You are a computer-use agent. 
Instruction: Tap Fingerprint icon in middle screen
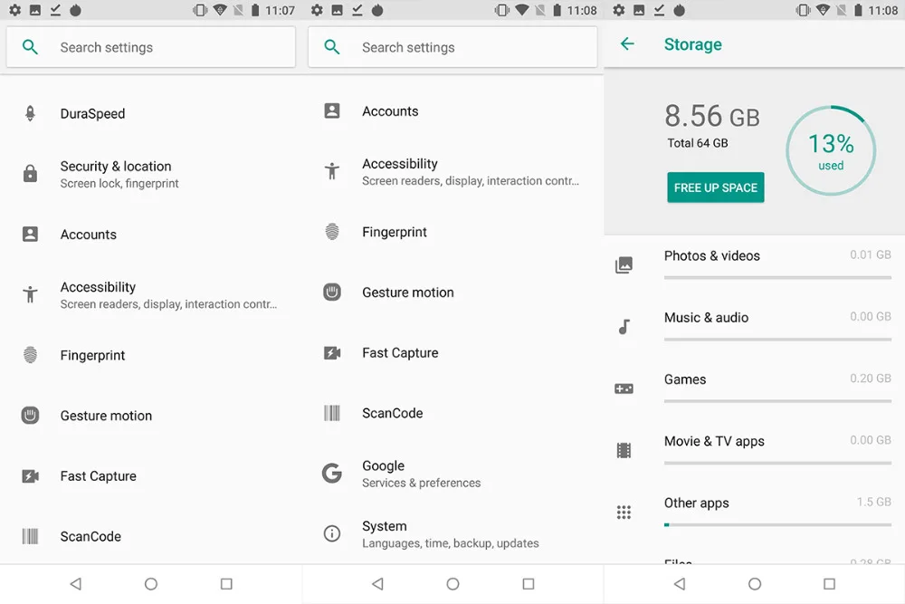coord(332,232)
